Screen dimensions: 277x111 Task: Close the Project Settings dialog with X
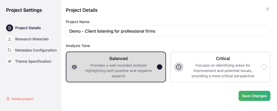[x=268, y=9]
